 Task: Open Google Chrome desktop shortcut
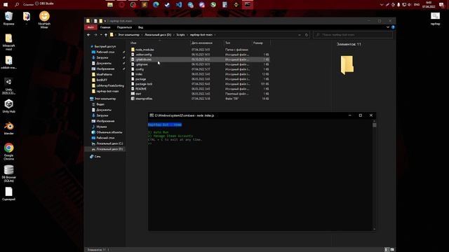pos(8,151)
